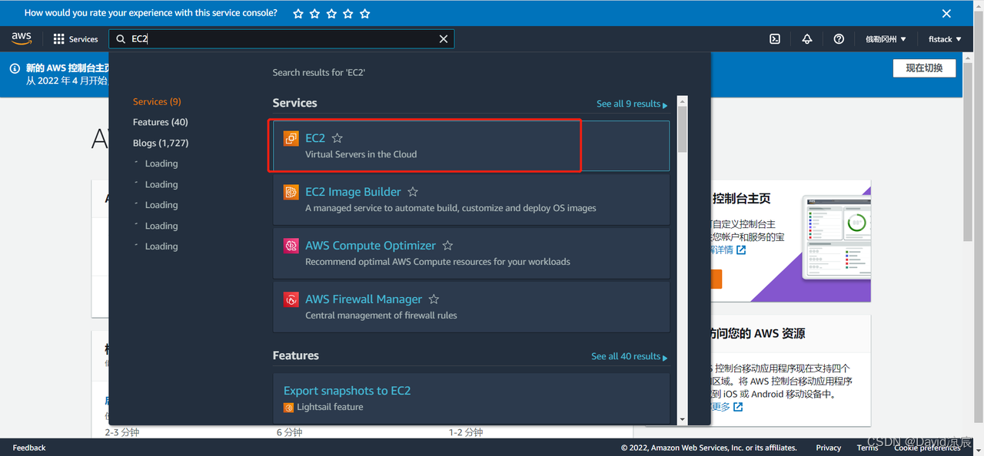Open the Terms link in footer
This screenshot has height=456, width=984.
click(868, 448)
